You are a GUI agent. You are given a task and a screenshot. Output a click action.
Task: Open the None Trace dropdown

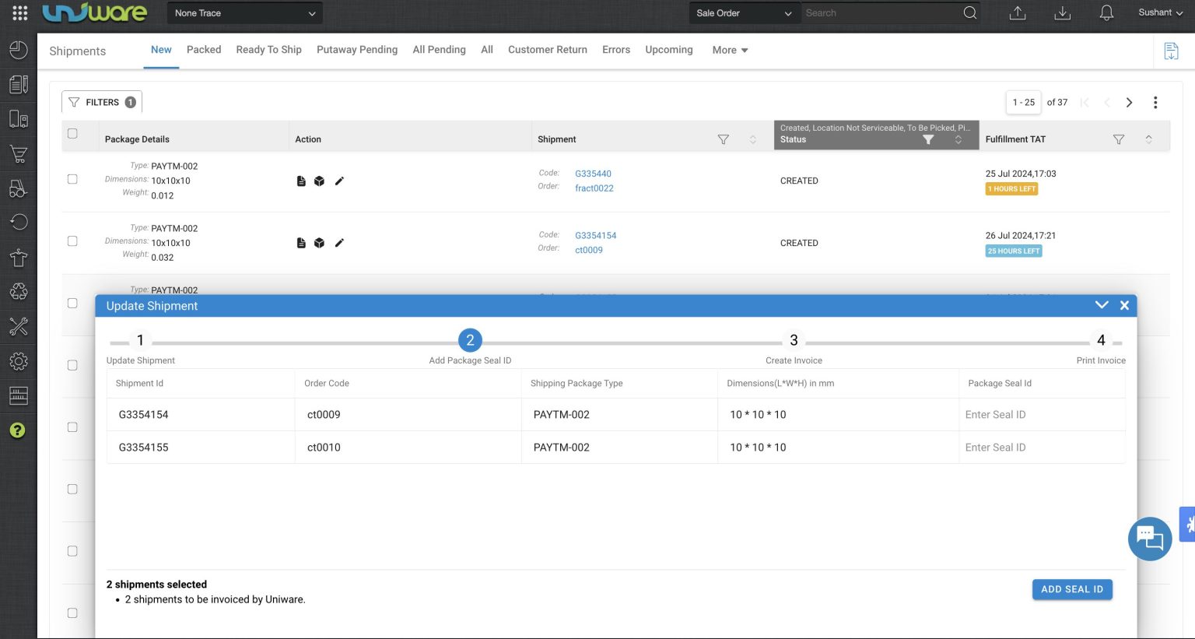pos(244,13)
